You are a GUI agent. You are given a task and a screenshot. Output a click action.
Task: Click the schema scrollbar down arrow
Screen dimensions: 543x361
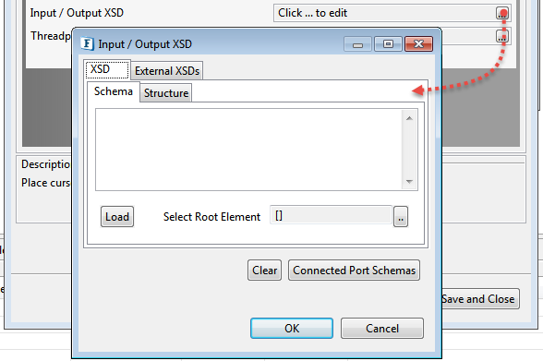point(409,182)
